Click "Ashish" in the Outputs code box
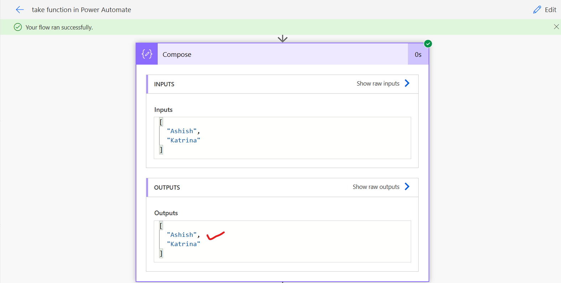This screenshot has width=561, height=283. (x=182, y=235)
